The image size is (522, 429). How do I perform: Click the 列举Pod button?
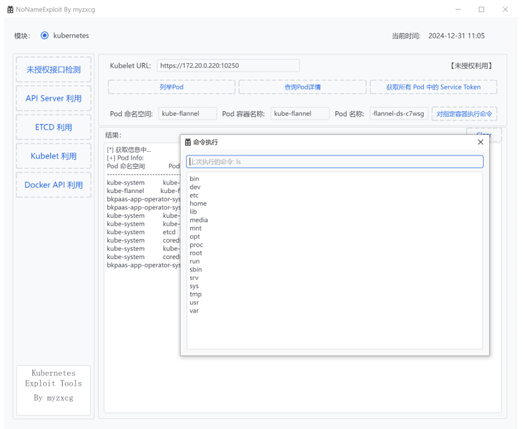click(x=172, y=87)
